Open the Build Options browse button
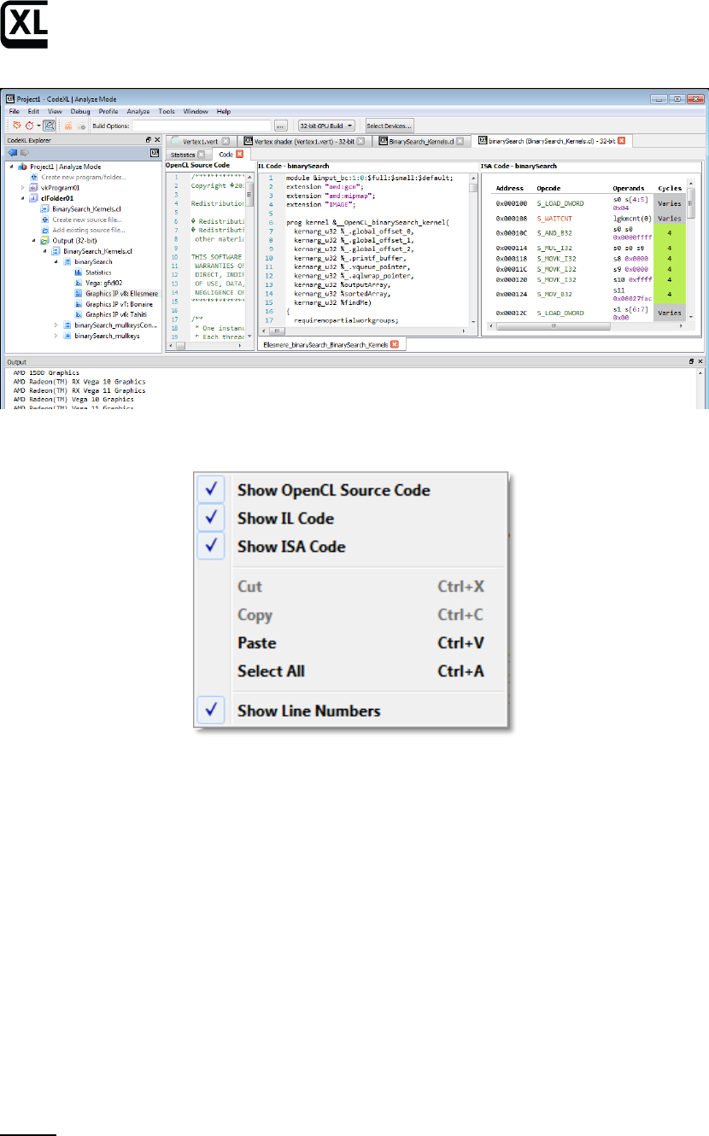709x1136 pixels. (x=279, y=126)
